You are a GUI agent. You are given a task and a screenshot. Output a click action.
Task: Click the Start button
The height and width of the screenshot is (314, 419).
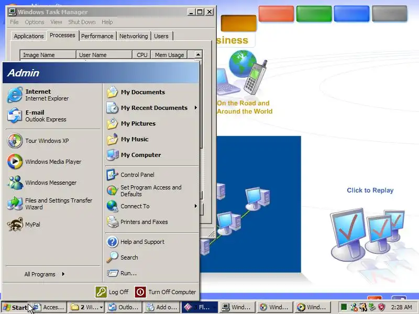point(15,307)
